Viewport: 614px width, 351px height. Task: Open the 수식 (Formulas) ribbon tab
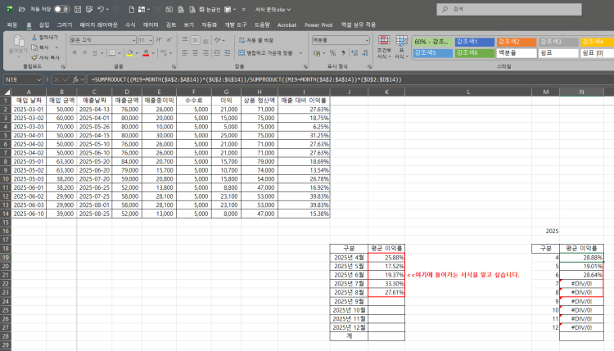tap(130, 25)
